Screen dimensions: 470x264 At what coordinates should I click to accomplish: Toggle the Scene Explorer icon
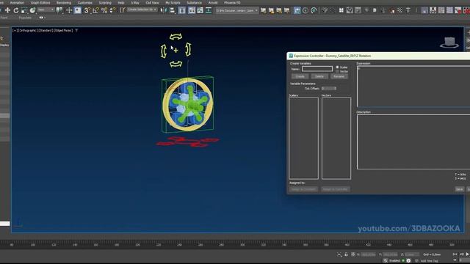point(182,10)
